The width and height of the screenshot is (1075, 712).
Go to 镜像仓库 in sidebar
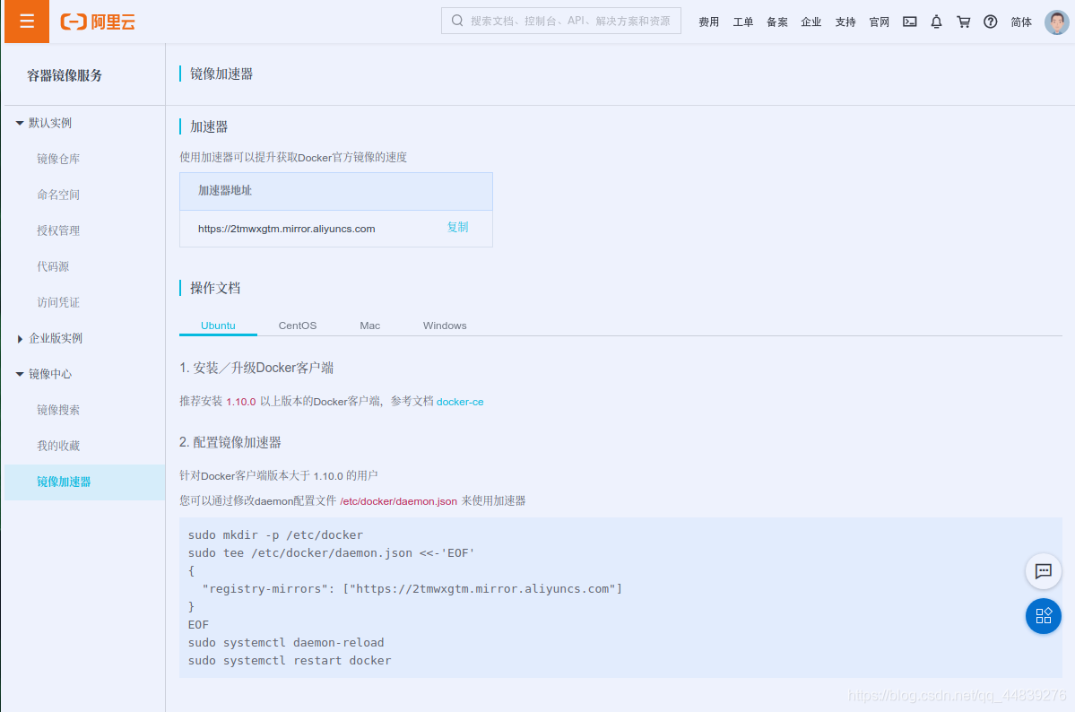[x=58, y=159]
